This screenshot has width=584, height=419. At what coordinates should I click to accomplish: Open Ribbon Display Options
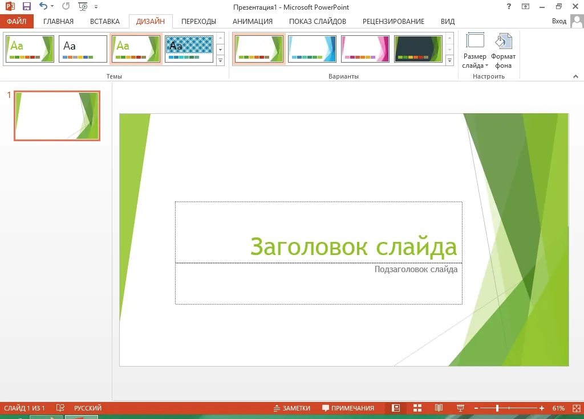[x=525, y=6]
